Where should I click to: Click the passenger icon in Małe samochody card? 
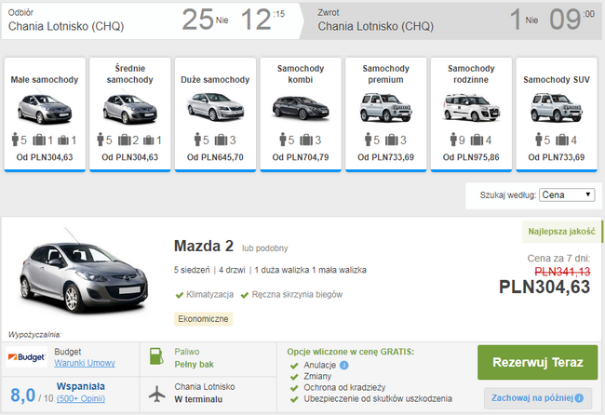pyautogui.click(x=15, y=140)
